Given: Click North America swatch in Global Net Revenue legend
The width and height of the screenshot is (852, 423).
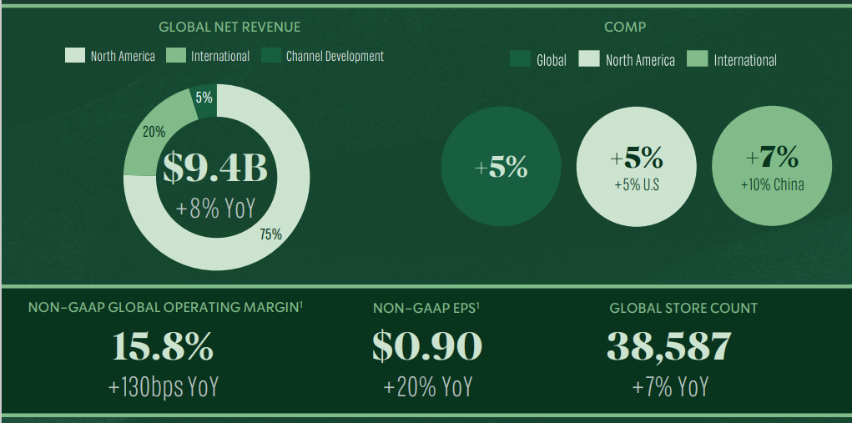Looking at the screenshot, I should [75, 56].
